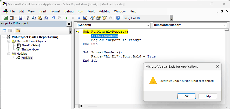The image size is (230, 109).
Task: Open the Window menu
Action: 120,11
